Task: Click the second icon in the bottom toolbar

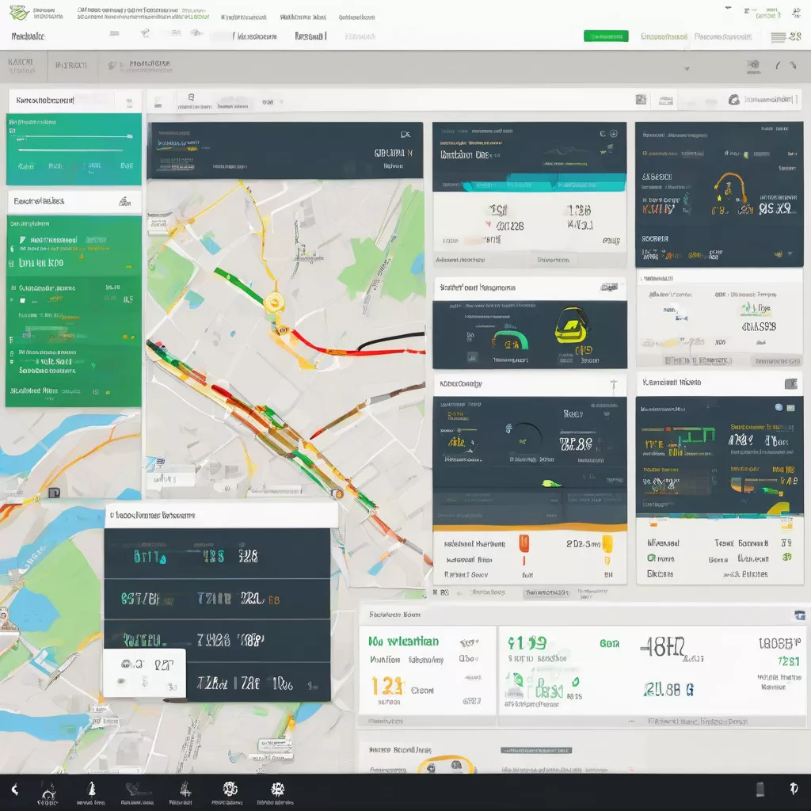Action: click(91, 789)
